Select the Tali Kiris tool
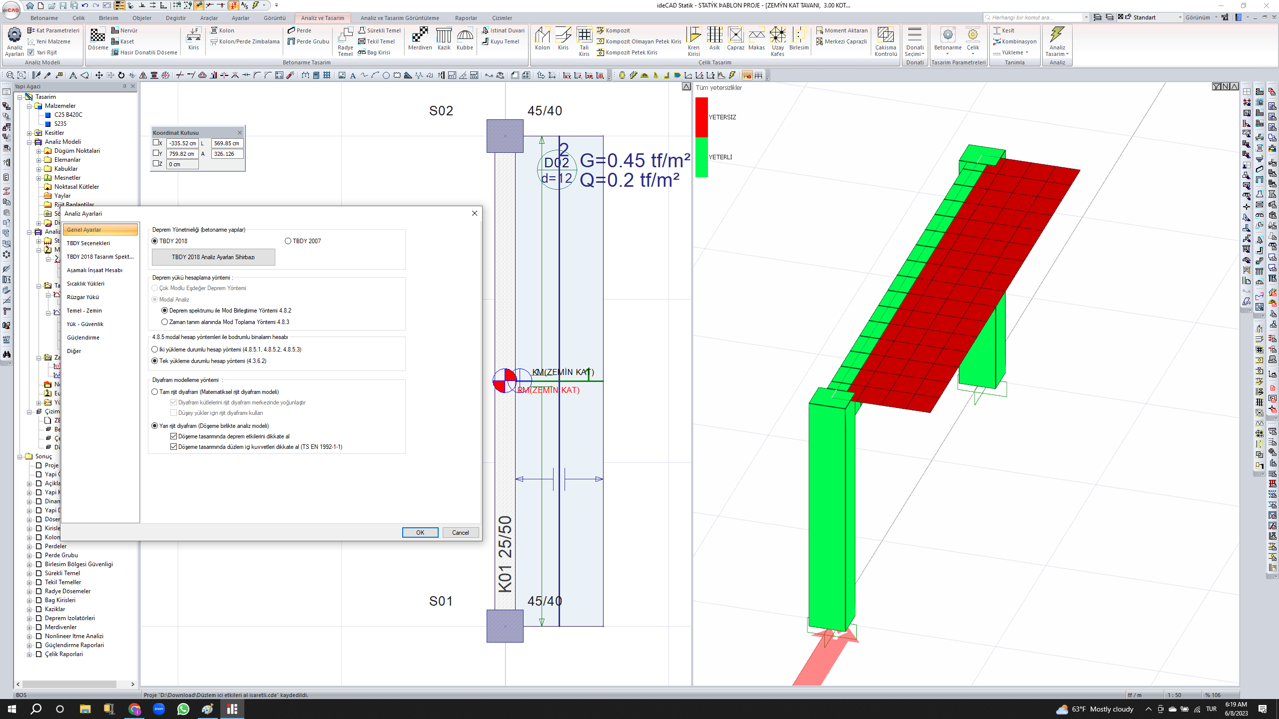Viewport: 1279px width, 719px height. click(x=584, y=41)
